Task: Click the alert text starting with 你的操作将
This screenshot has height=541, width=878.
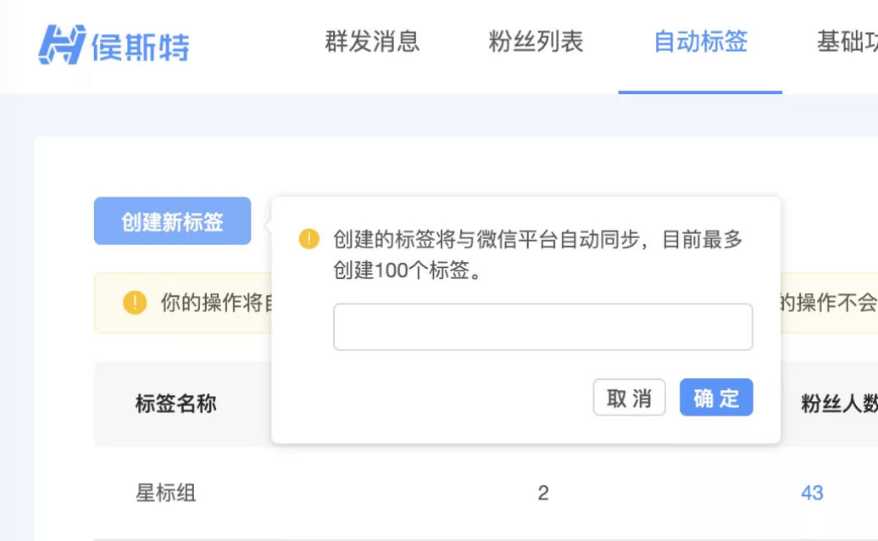Action: pyautogui.click(x=212, y=303)
